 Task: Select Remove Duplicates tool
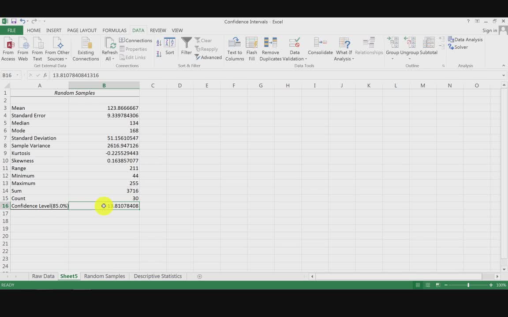pyautogui.click(x=270, y=49)
